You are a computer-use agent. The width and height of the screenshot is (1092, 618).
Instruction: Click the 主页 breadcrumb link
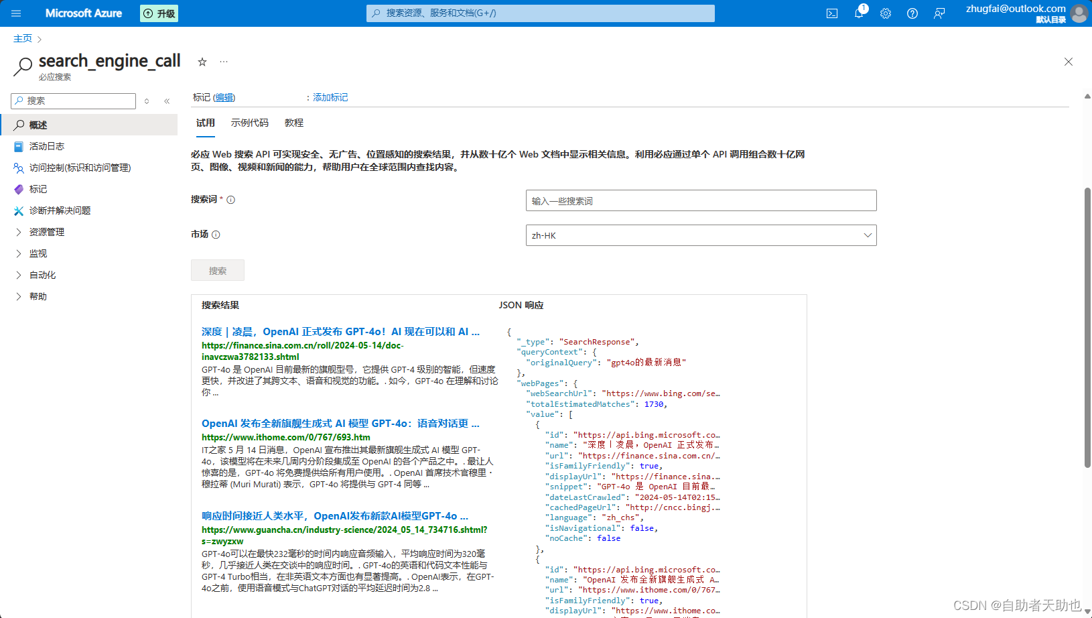click(x=23, y=39)
